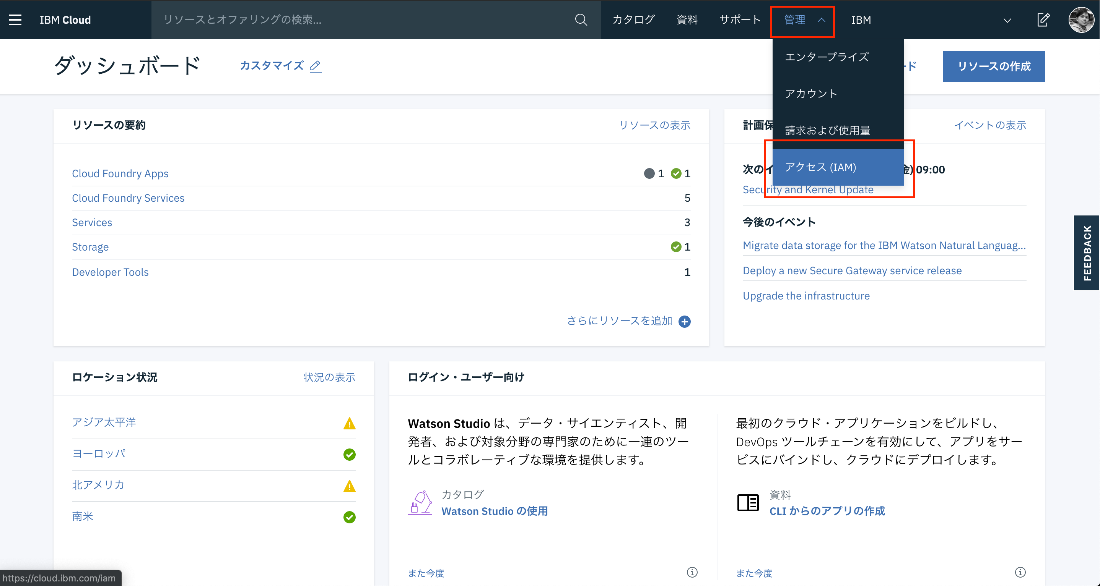
Task: Click the CLI からのアプリの作成 link
Action: (x=827, y=511)
